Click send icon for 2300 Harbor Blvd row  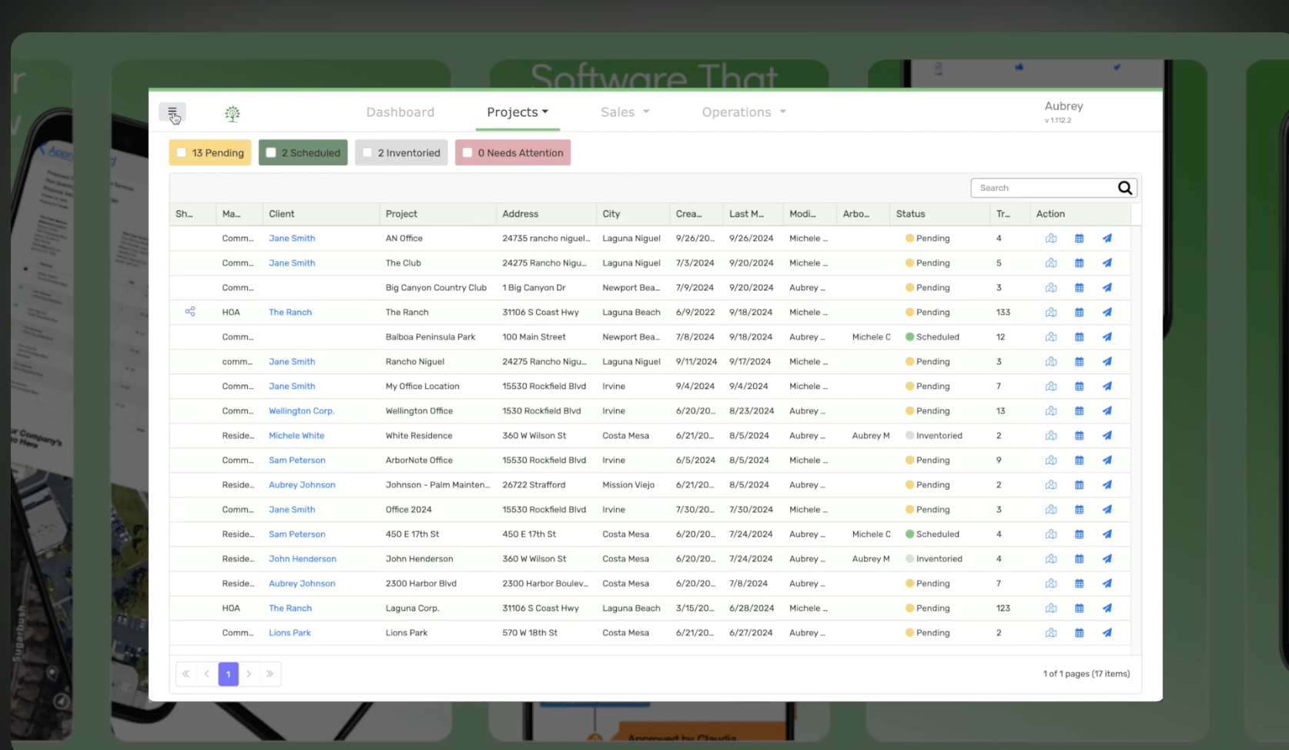(x=1107, y=584)
